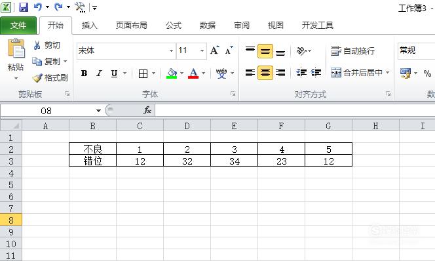The width and height of the screenshot is (435, 261).
Task: Select column D header
Action: tap(187, 126)
